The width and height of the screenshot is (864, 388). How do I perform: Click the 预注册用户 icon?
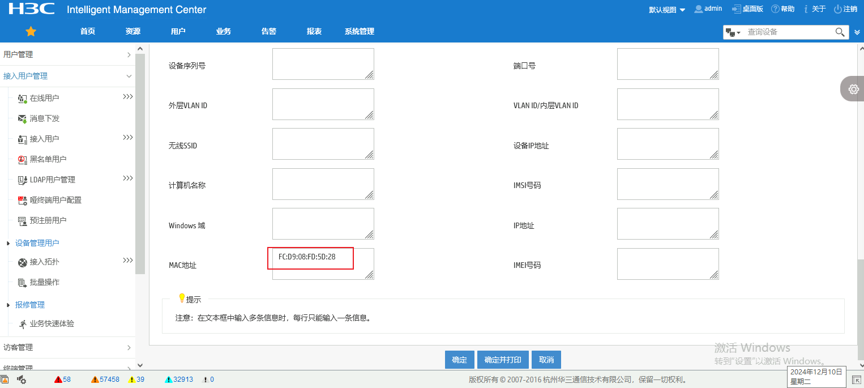tap(23, 221)
